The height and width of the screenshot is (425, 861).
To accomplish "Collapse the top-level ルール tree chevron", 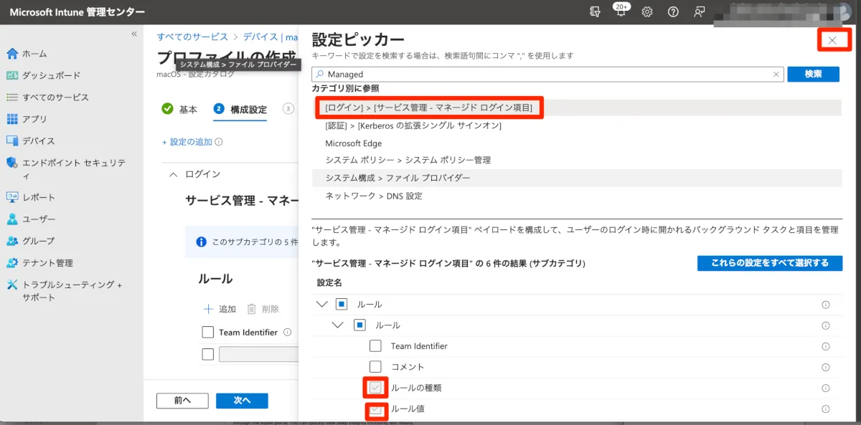I will click(x=321, y=305).
